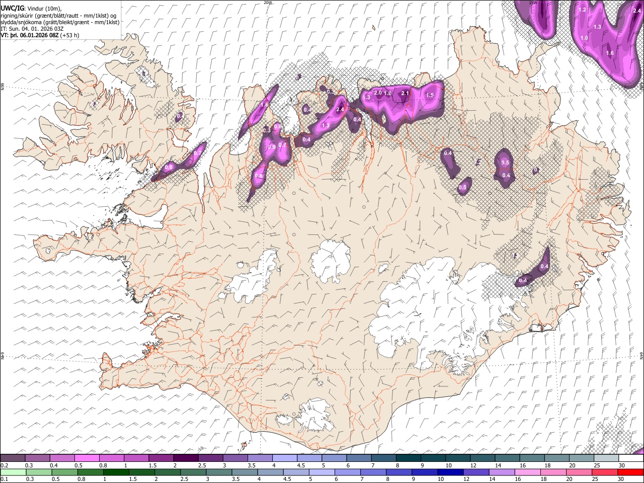Click the 2.0 snowfall value on the map
Screen dimensions: 644x483
pyautogui.click(x=378, y=93)
